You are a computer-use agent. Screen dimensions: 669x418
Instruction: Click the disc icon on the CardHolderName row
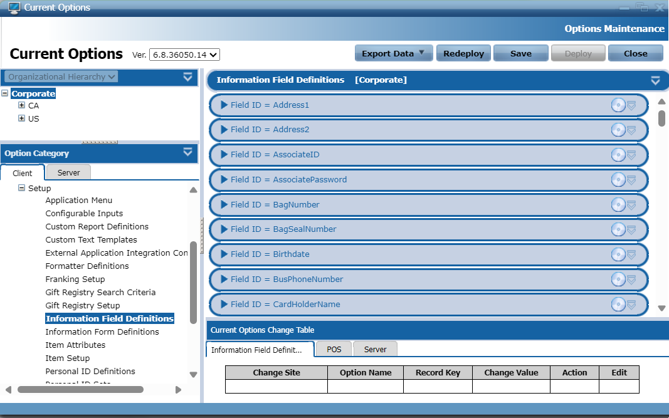pyautogui.click(x=618, y=305)
